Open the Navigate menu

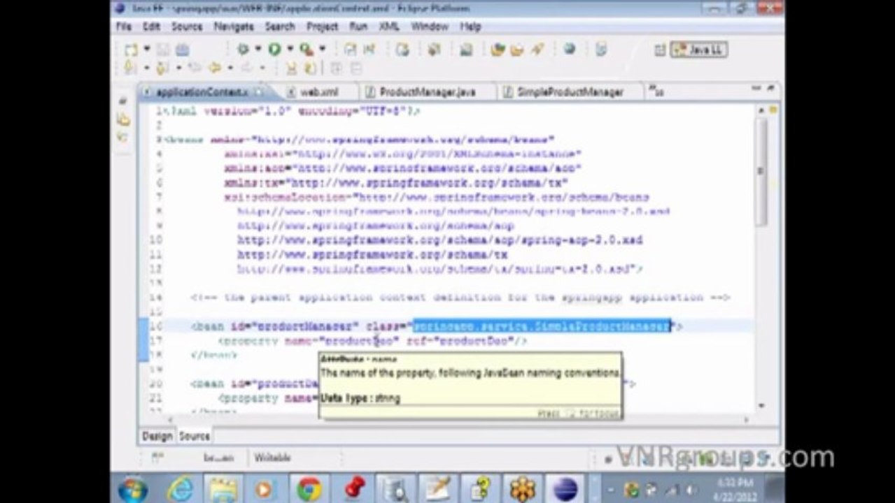pyautogui.click(x=234, y=27)
